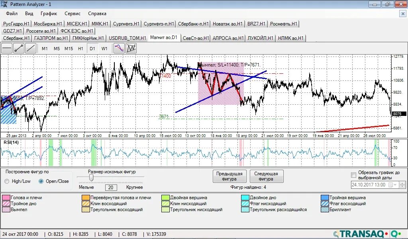Select the Магнит ао,D1 tab
Screen dimensions: 408x239
point(164,38)
